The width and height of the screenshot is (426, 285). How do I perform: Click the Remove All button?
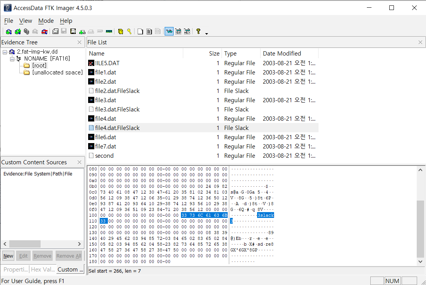pos(69,256)
